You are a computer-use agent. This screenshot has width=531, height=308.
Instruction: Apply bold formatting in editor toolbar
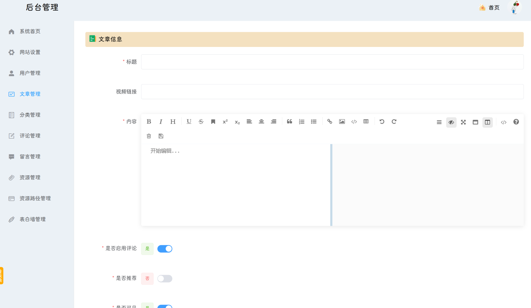point(149,122)
